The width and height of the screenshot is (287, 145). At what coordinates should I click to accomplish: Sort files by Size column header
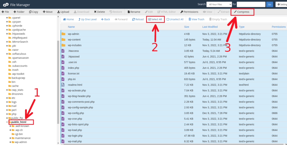[x=186, y=27]
